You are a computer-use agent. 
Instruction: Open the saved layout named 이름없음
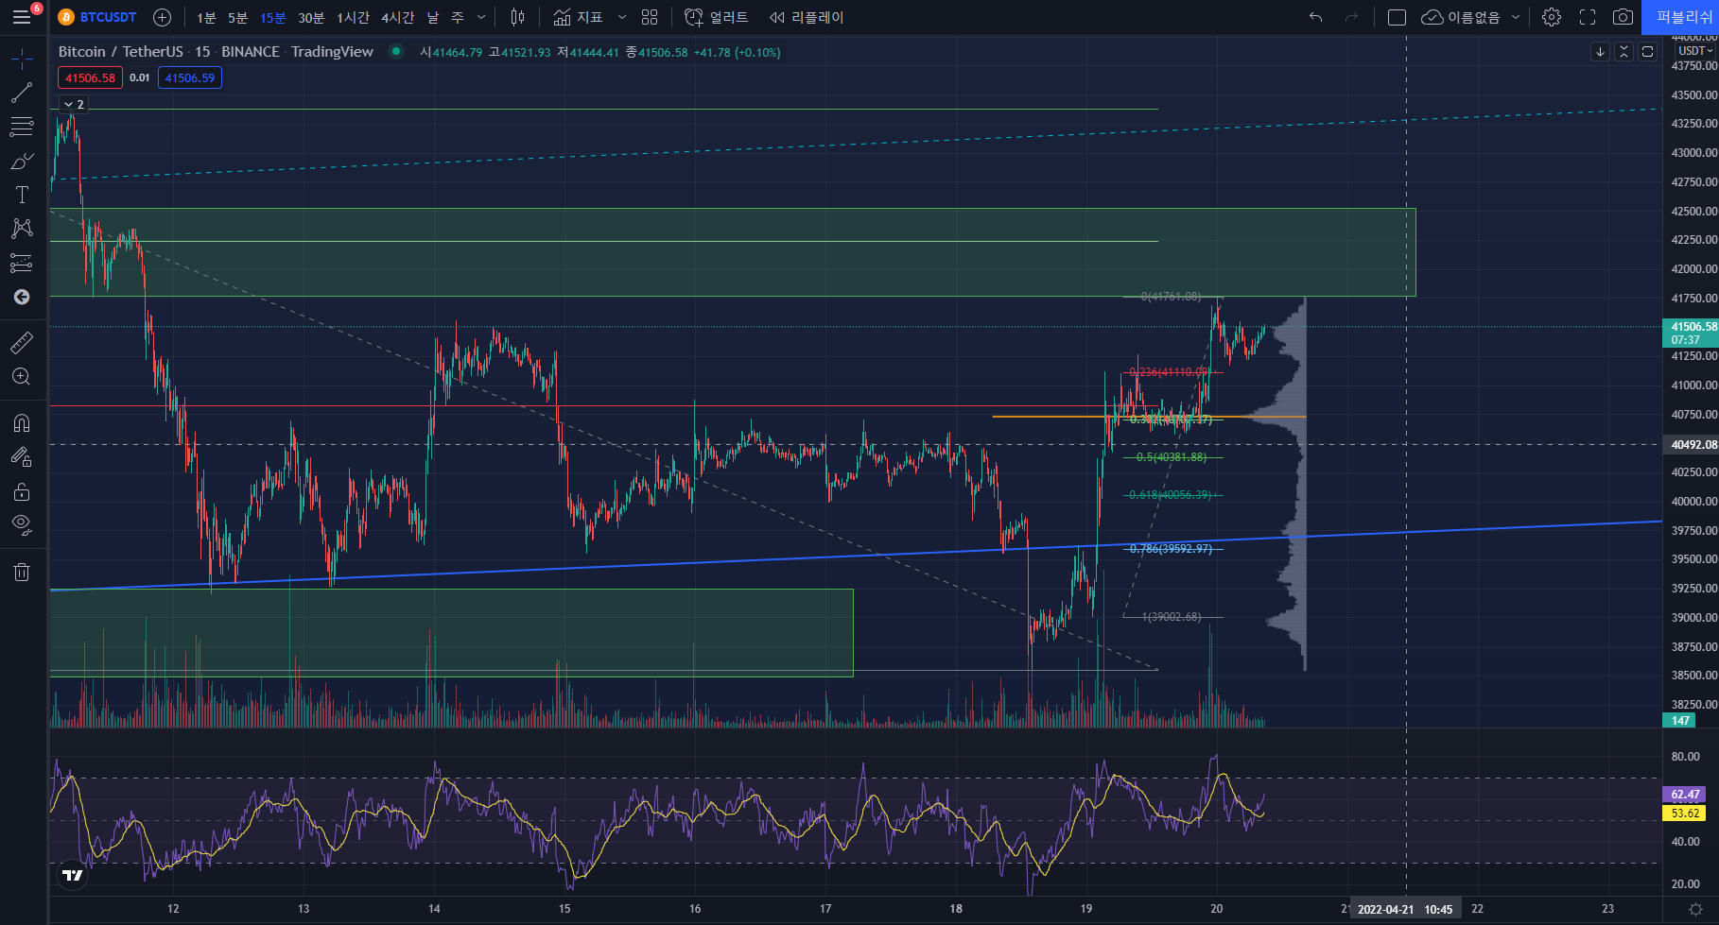1461,17
